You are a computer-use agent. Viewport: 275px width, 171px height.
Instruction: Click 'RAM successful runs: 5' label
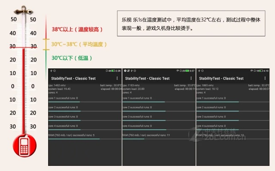point(72,135)
